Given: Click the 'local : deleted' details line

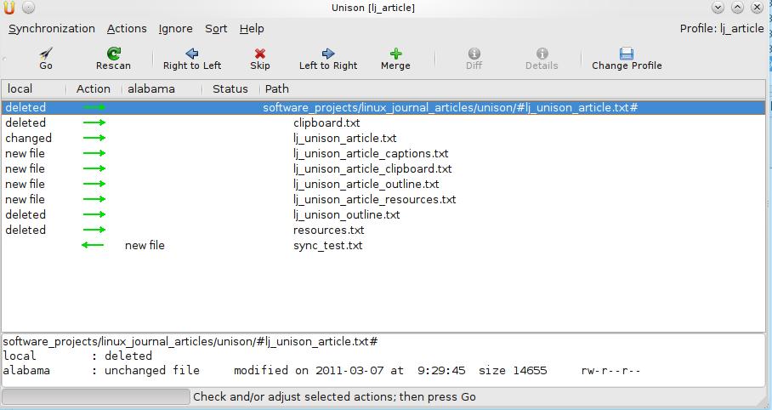Looking at the screenshot, I should pyautogui.click(x=77, y=356).
